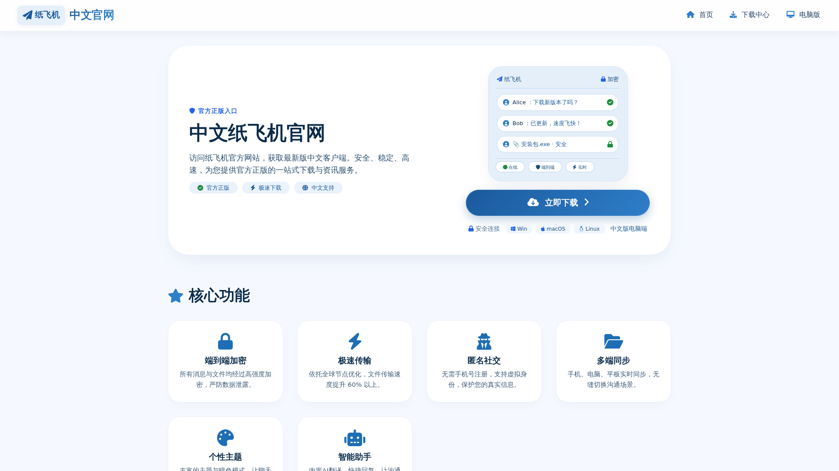Click the robot icon on 智能助手 card
The image size is (839, 471).
pyautogui.click(x=355, y=438)
